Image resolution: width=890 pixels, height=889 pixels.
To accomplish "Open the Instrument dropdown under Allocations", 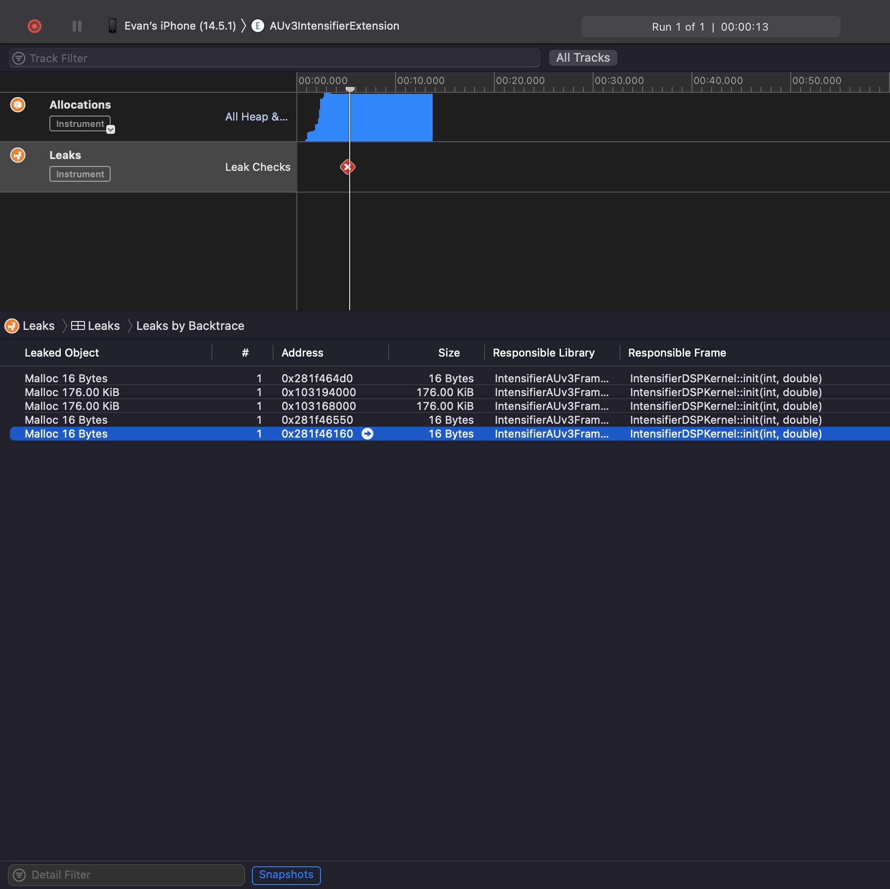I will point(110,129).
